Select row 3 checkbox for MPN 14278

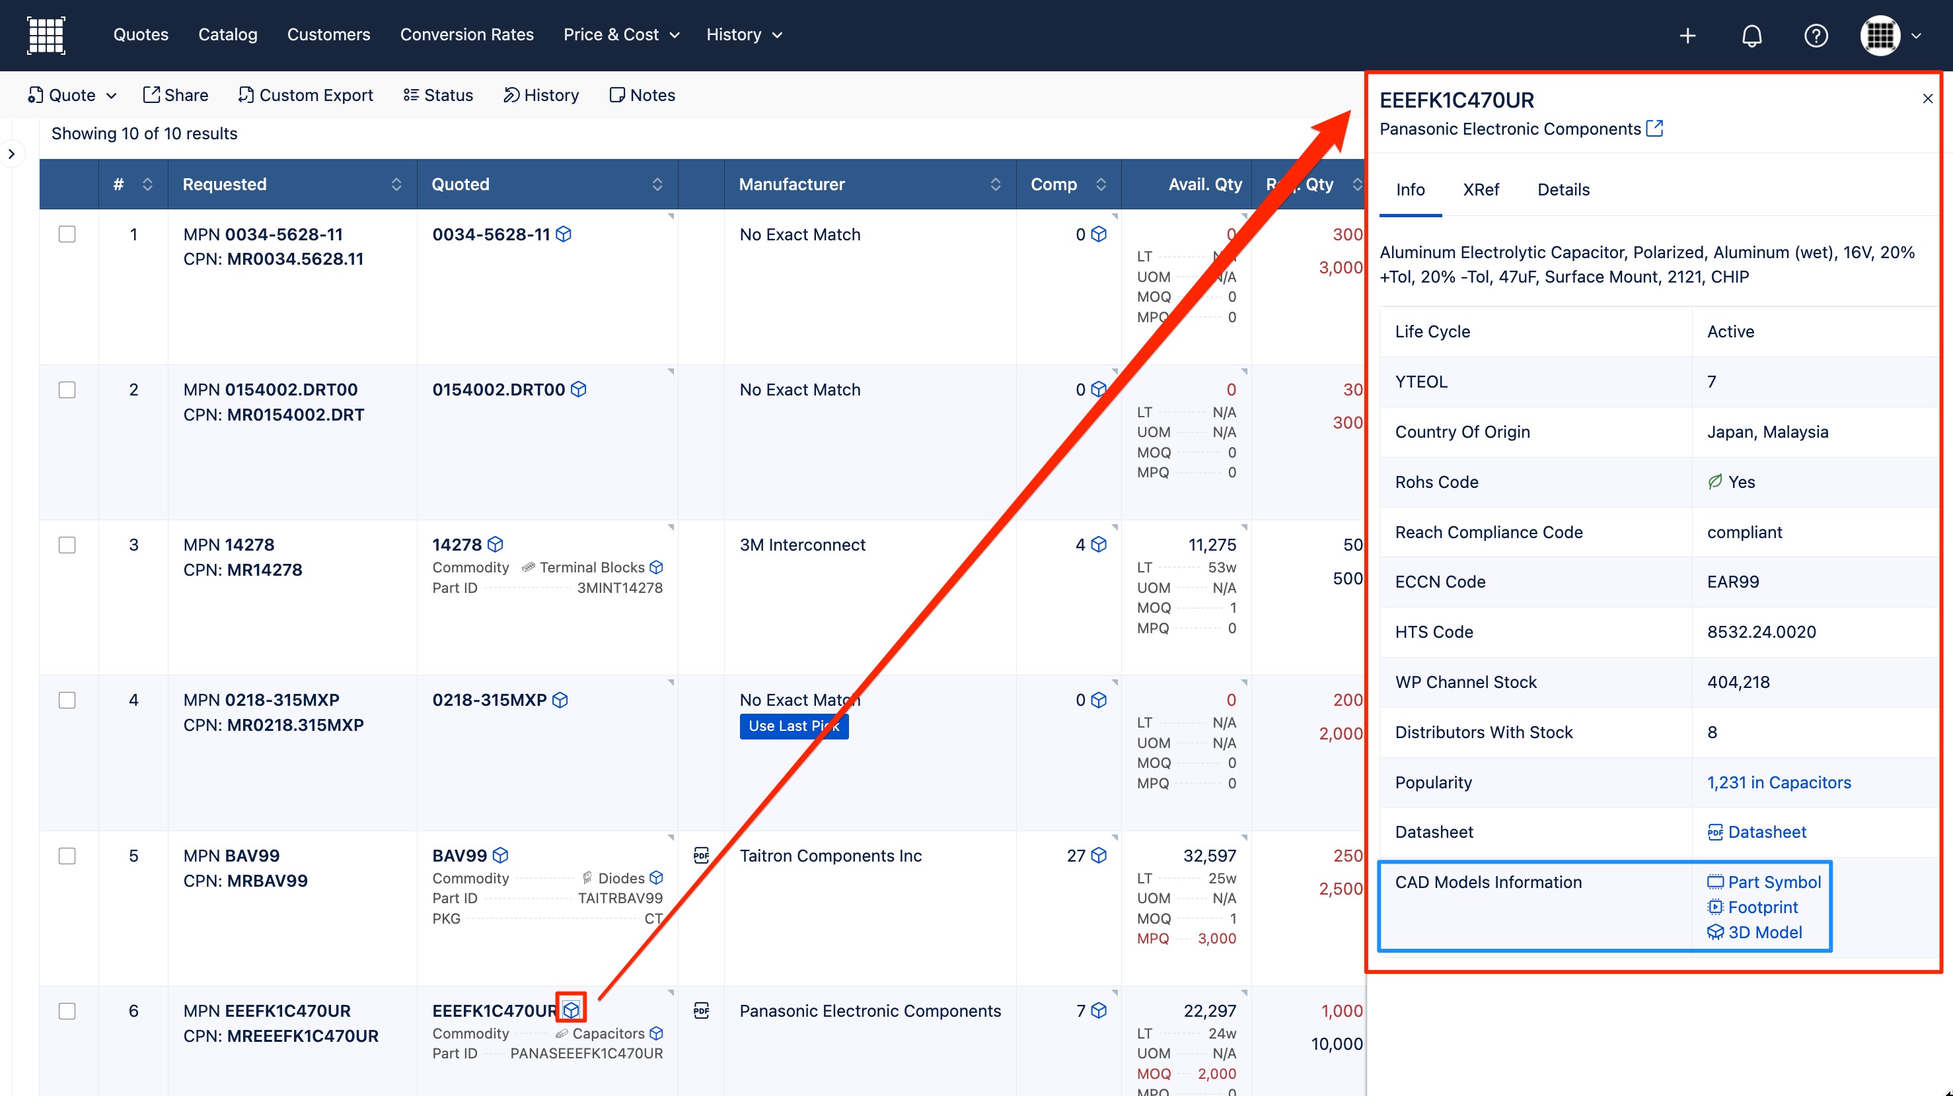click(67, 545)
